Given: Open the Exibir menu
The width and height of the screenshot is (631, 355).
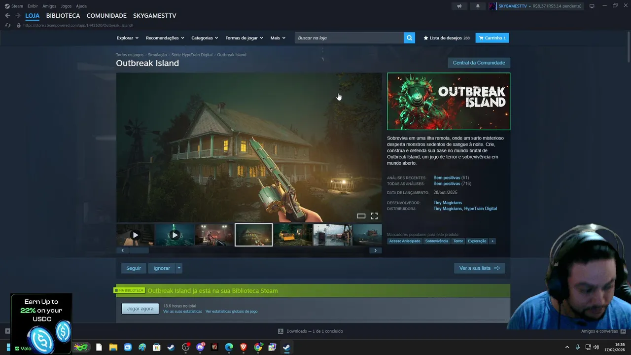Looking at the screenshot, I should click(33, 6).
